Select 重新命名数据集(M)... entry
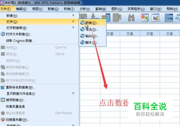The height and width of the screenshot is (126, 180). pyautogui.click(x=39, y=87)
